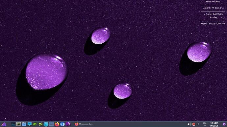Switch to Mississippi Gu... Firefox window
This screenshot has width=227, height=127.
(84, 124)
